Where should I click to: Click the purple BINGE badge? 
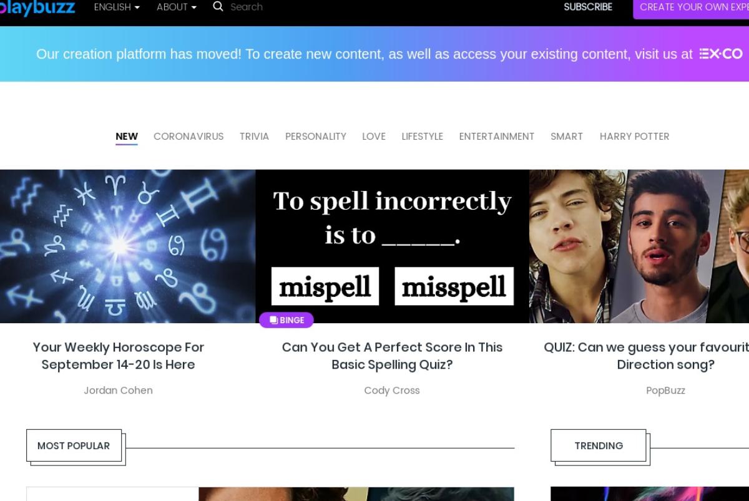(x=286, y=320)
